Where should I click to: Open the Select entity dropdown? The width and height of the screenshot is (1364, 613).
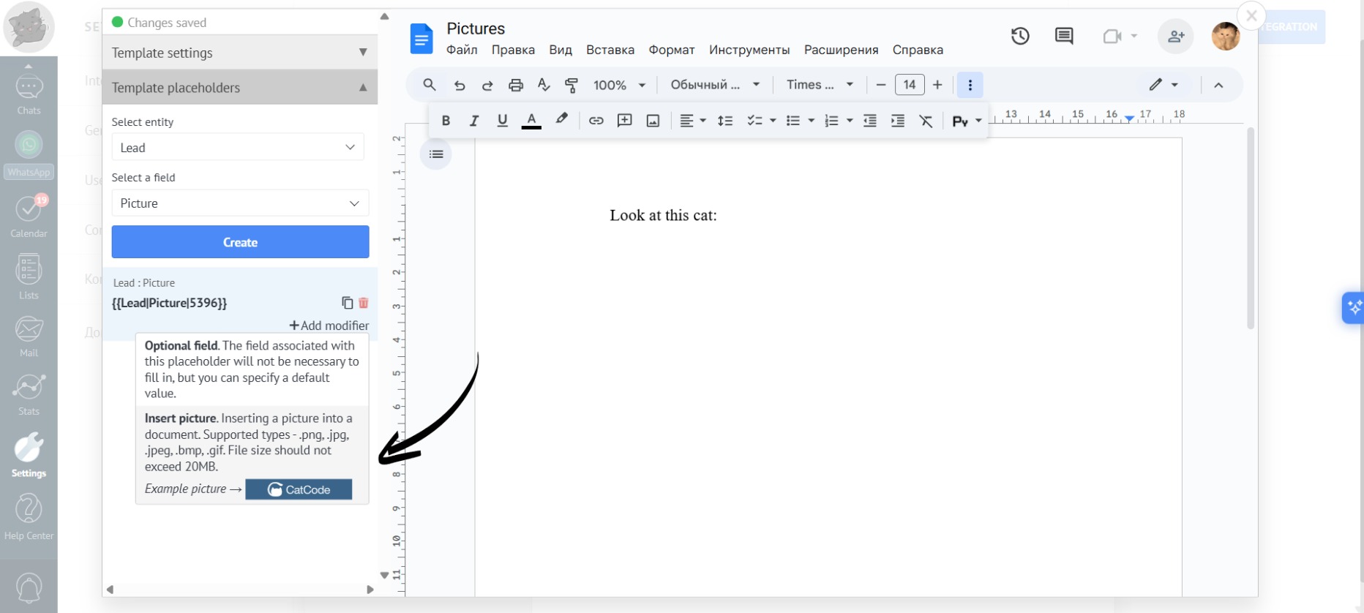tap(237, 148)
